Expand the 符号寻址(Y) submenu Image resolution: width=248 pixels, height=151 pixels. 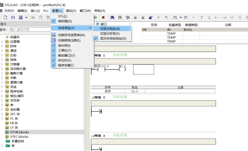[x=72, y=28]
